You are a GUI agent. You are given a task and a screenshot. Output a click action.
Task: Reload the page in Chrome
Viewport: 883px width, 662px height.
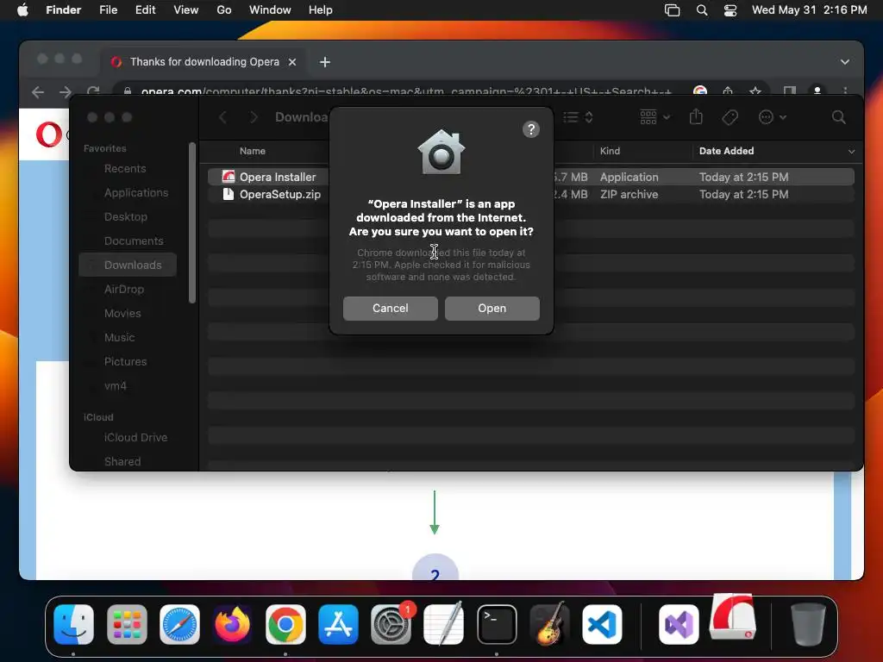click(x=93, y=91)
